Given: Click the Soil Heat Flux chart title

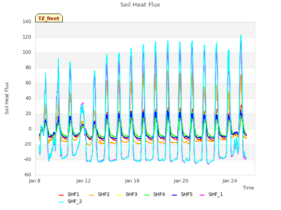Looking at the screenshot, I should coord(140,5).
